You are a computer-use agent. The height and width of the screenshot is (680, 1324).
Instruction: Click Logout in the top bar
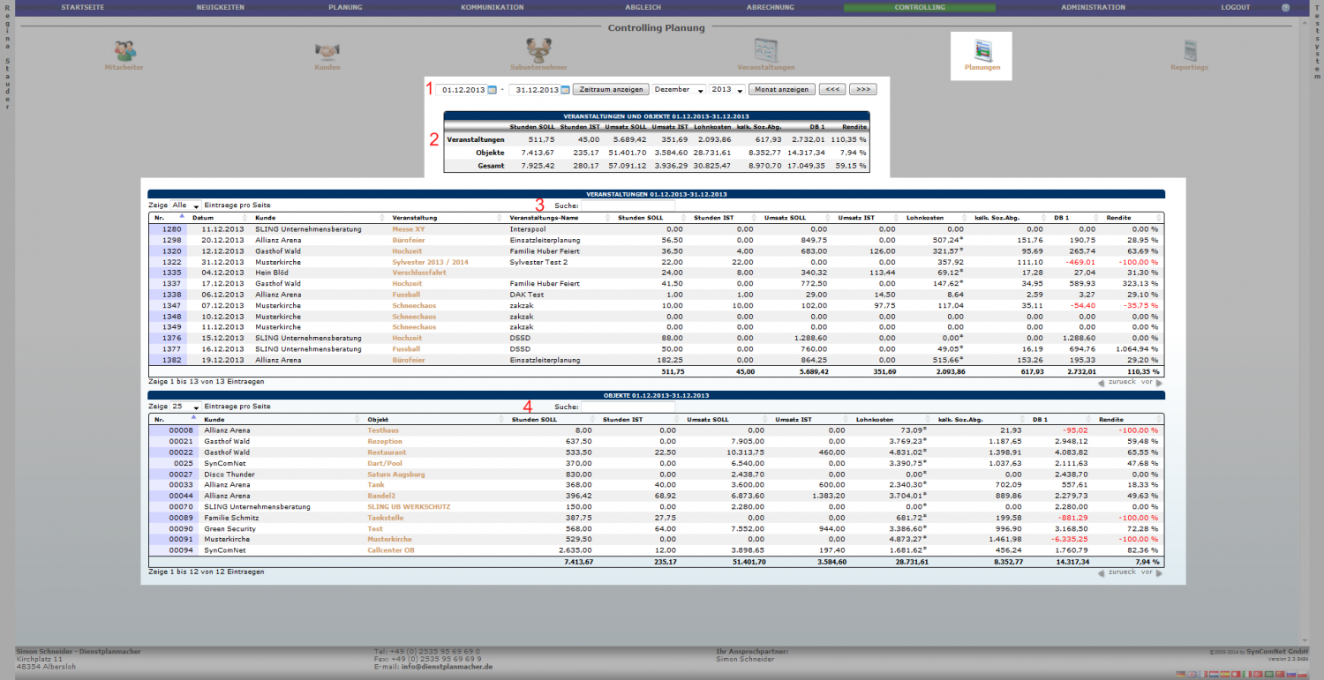[1235, 7]
